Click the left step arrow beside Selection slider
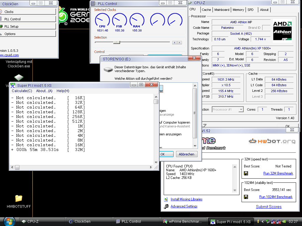Viewport: 302px width, 226px height. tap(175, 42)
